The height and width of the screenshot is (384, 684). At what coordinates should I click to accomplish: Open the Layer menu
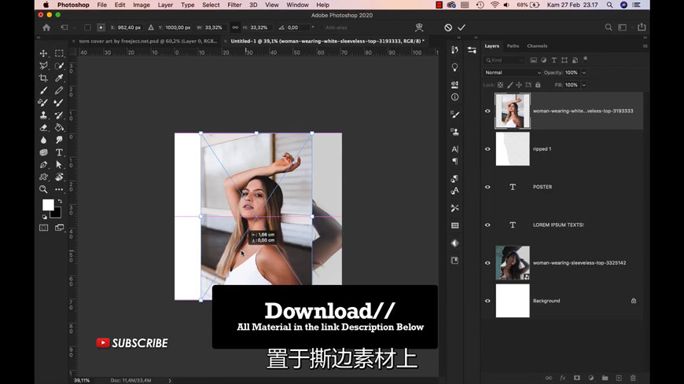(x=165, y=5)
